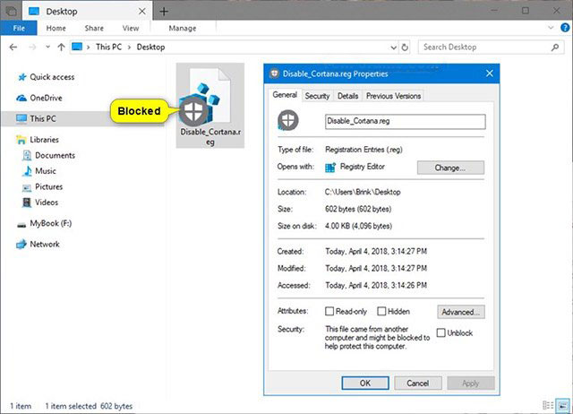This screenshot has height=414, width=573.
Task: Click the Quick access star icon
Action: (22, 77)
